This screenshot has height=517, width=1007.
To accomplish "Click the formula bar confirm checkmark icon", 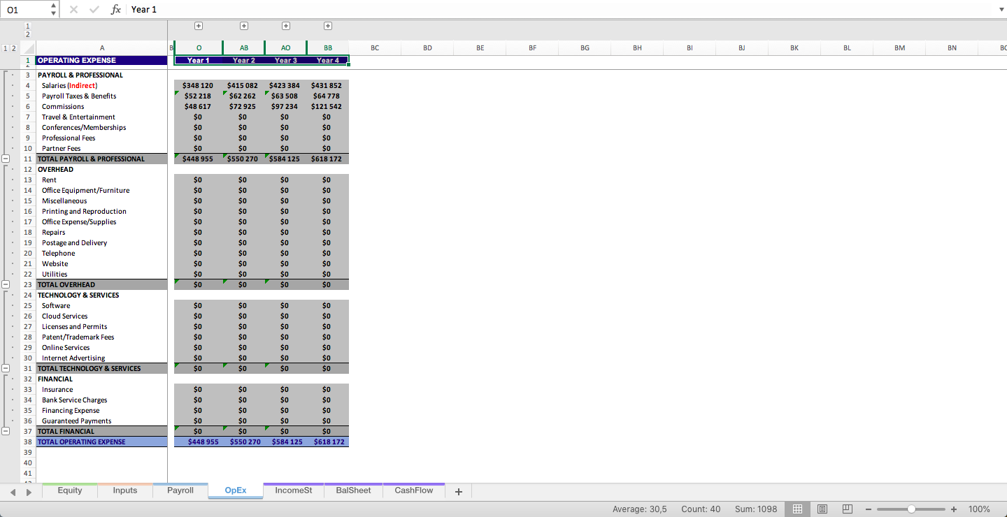I will [x=94, y=9].
